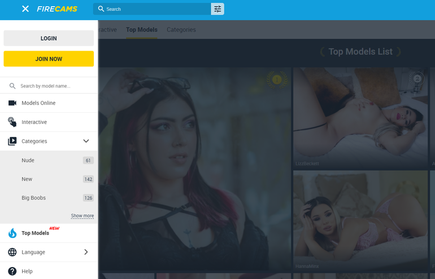Click the Interactive touch icon
Viewport: 435px width, 279px height.
coord(12,122)
